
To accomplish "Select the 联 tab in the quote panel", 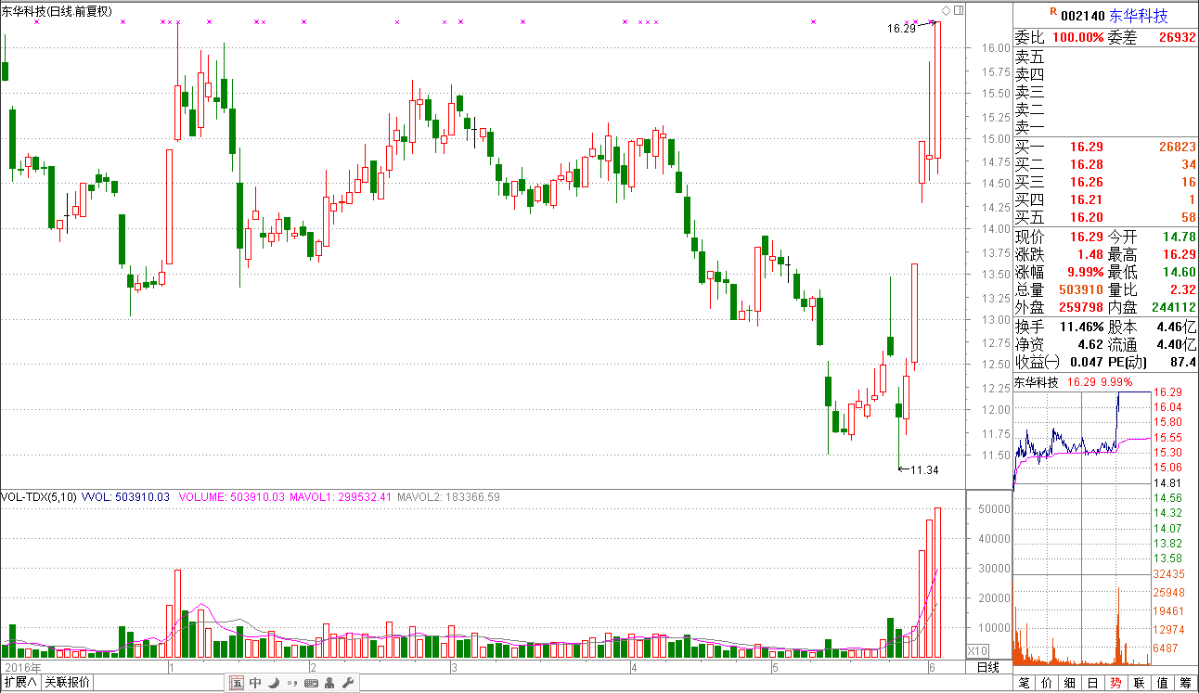I will coord(1140,684).
